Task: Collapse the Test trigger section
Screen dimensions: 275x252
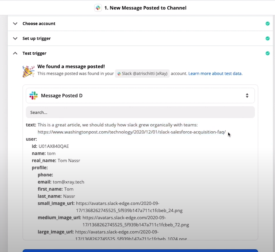Action: 15,53
